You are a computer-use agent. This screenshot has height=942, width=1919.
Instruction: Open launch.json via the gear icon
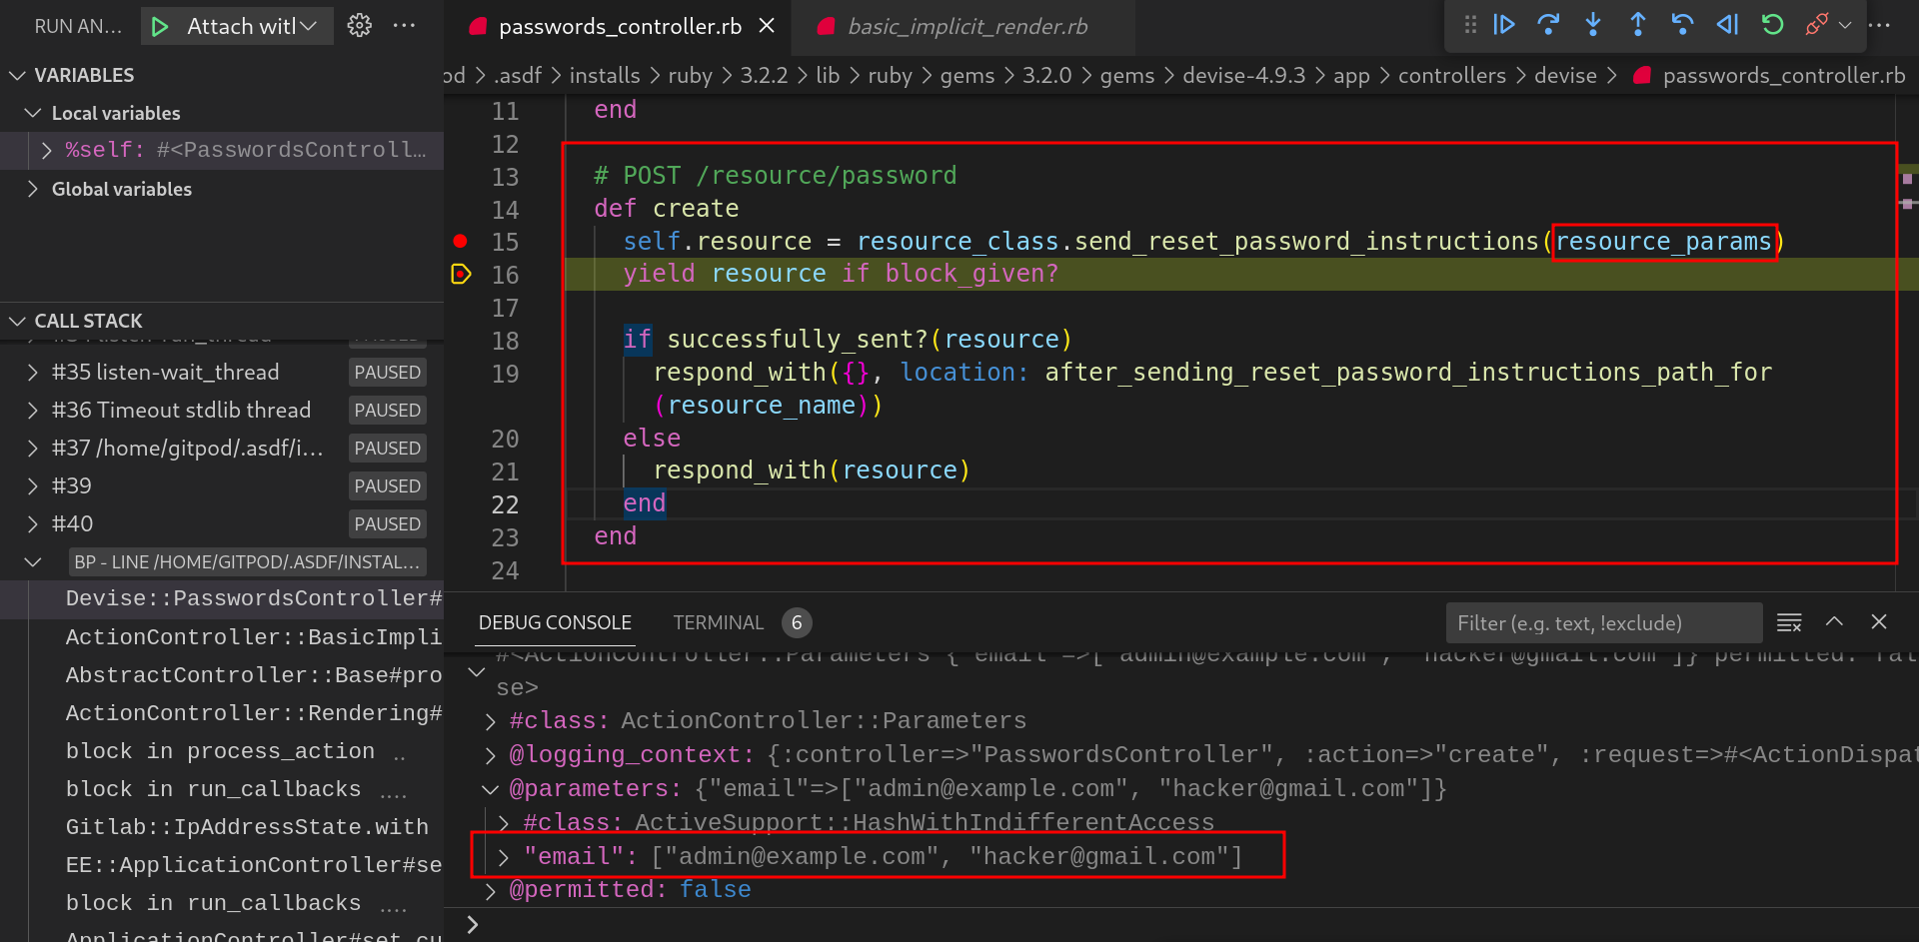(x=359, y=26)
